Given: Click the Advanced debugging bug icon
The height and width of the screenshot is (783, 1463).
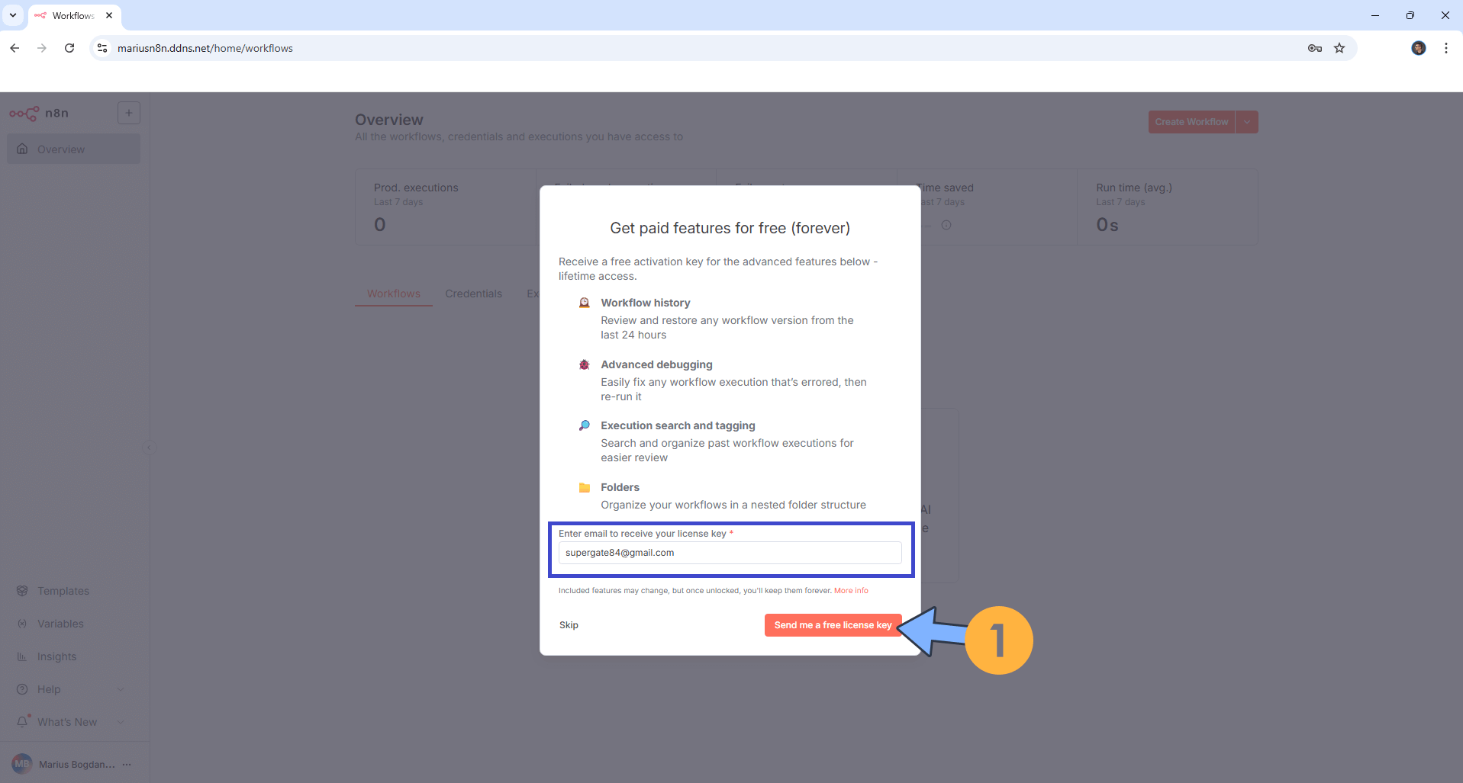Looking at the screenshot, I should pyautogui.click(x=585, y=364).
